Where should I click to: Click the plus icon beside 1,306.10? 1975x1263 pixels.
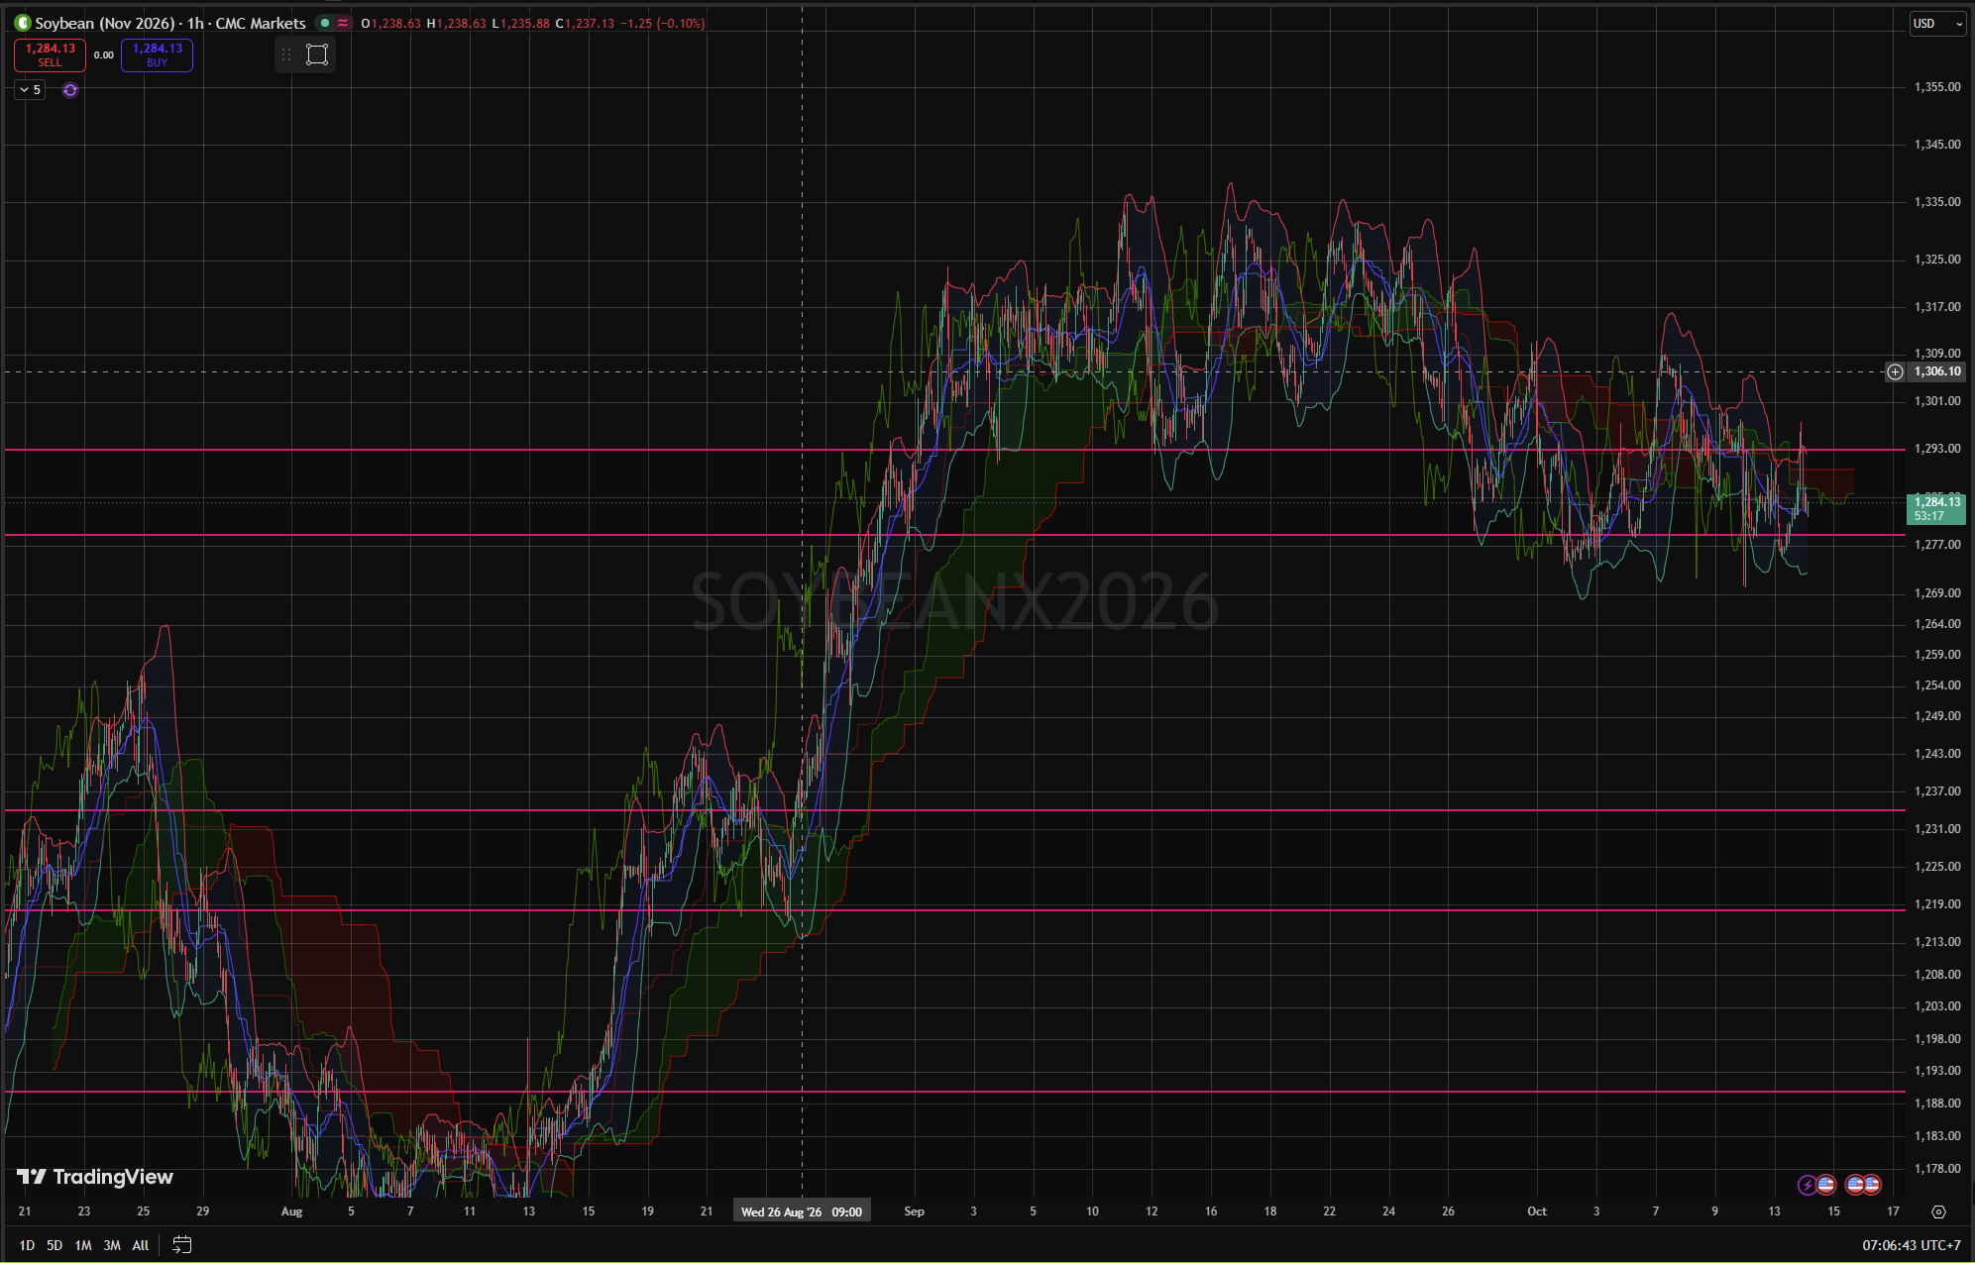pyautogui.click(x=1895, y=371)
